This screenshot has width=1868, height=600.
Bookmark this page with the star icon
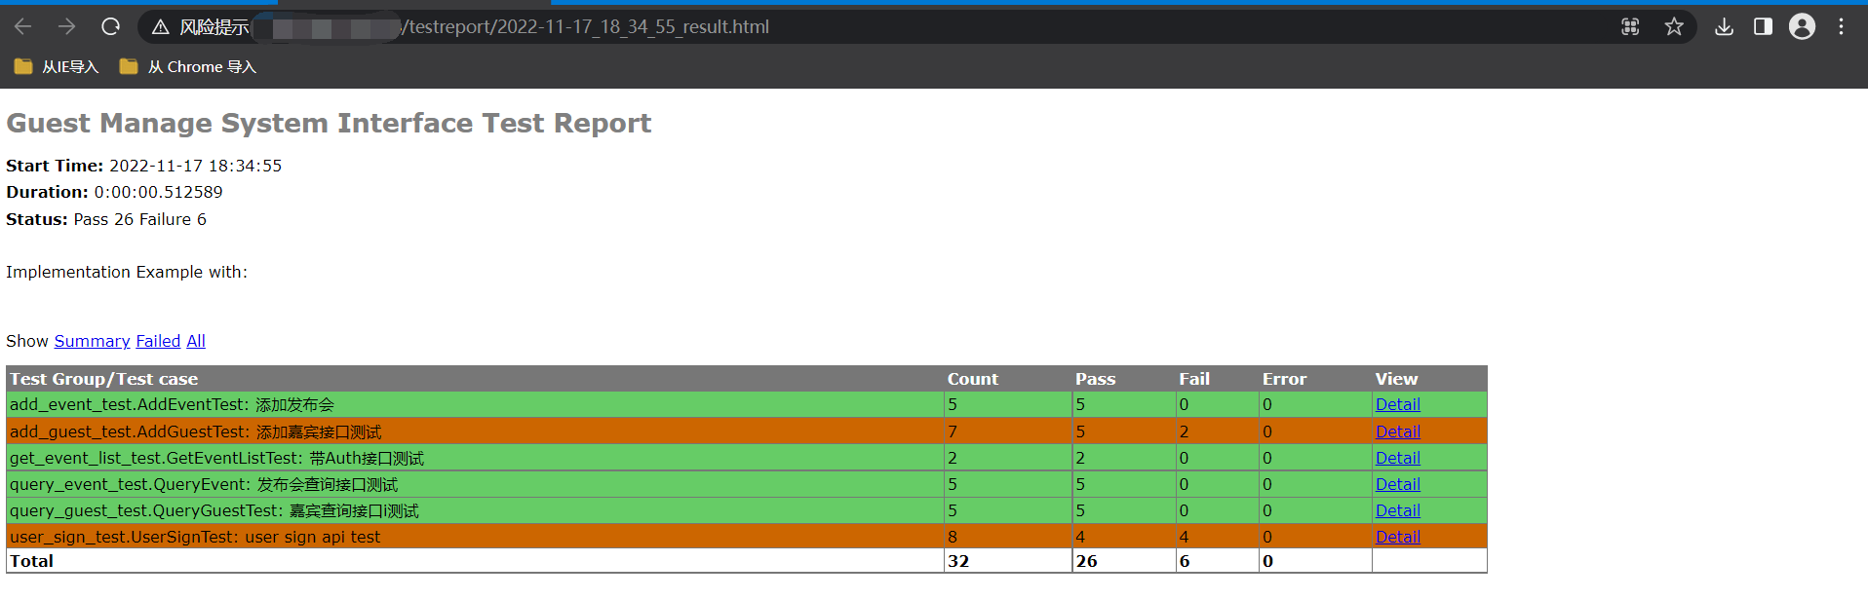[1674, 26]
